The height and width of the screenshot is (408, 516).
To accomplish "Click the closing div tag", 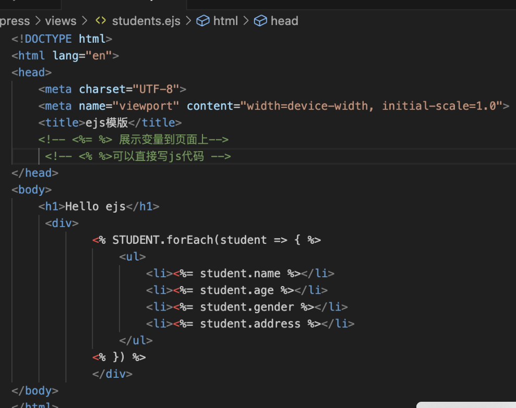I will tap(112, 374).
